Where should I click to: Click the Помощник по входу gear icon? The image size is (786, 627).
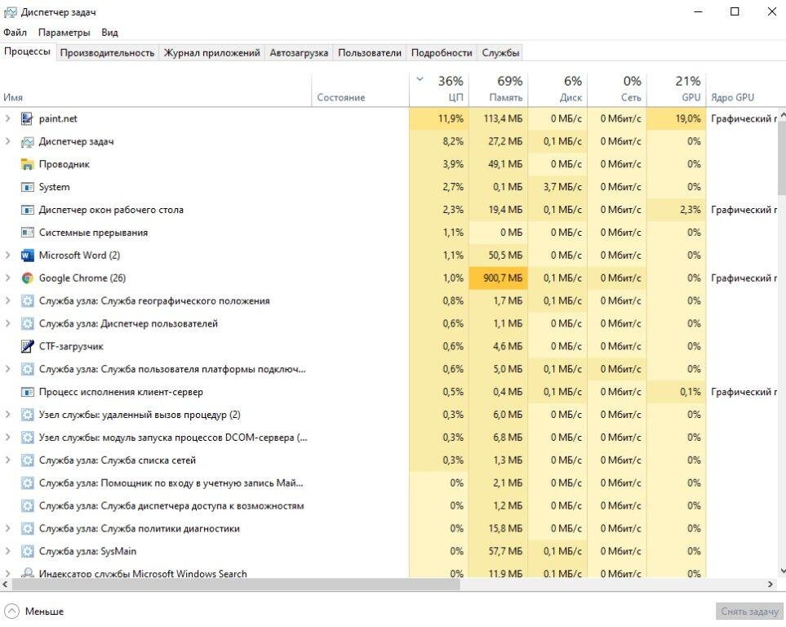(x=27, y=483)
